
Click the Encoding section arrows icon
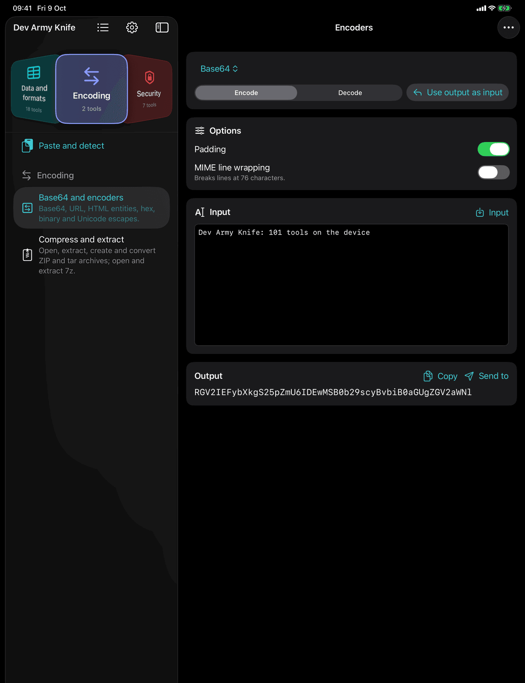click(x=27, y=175)
